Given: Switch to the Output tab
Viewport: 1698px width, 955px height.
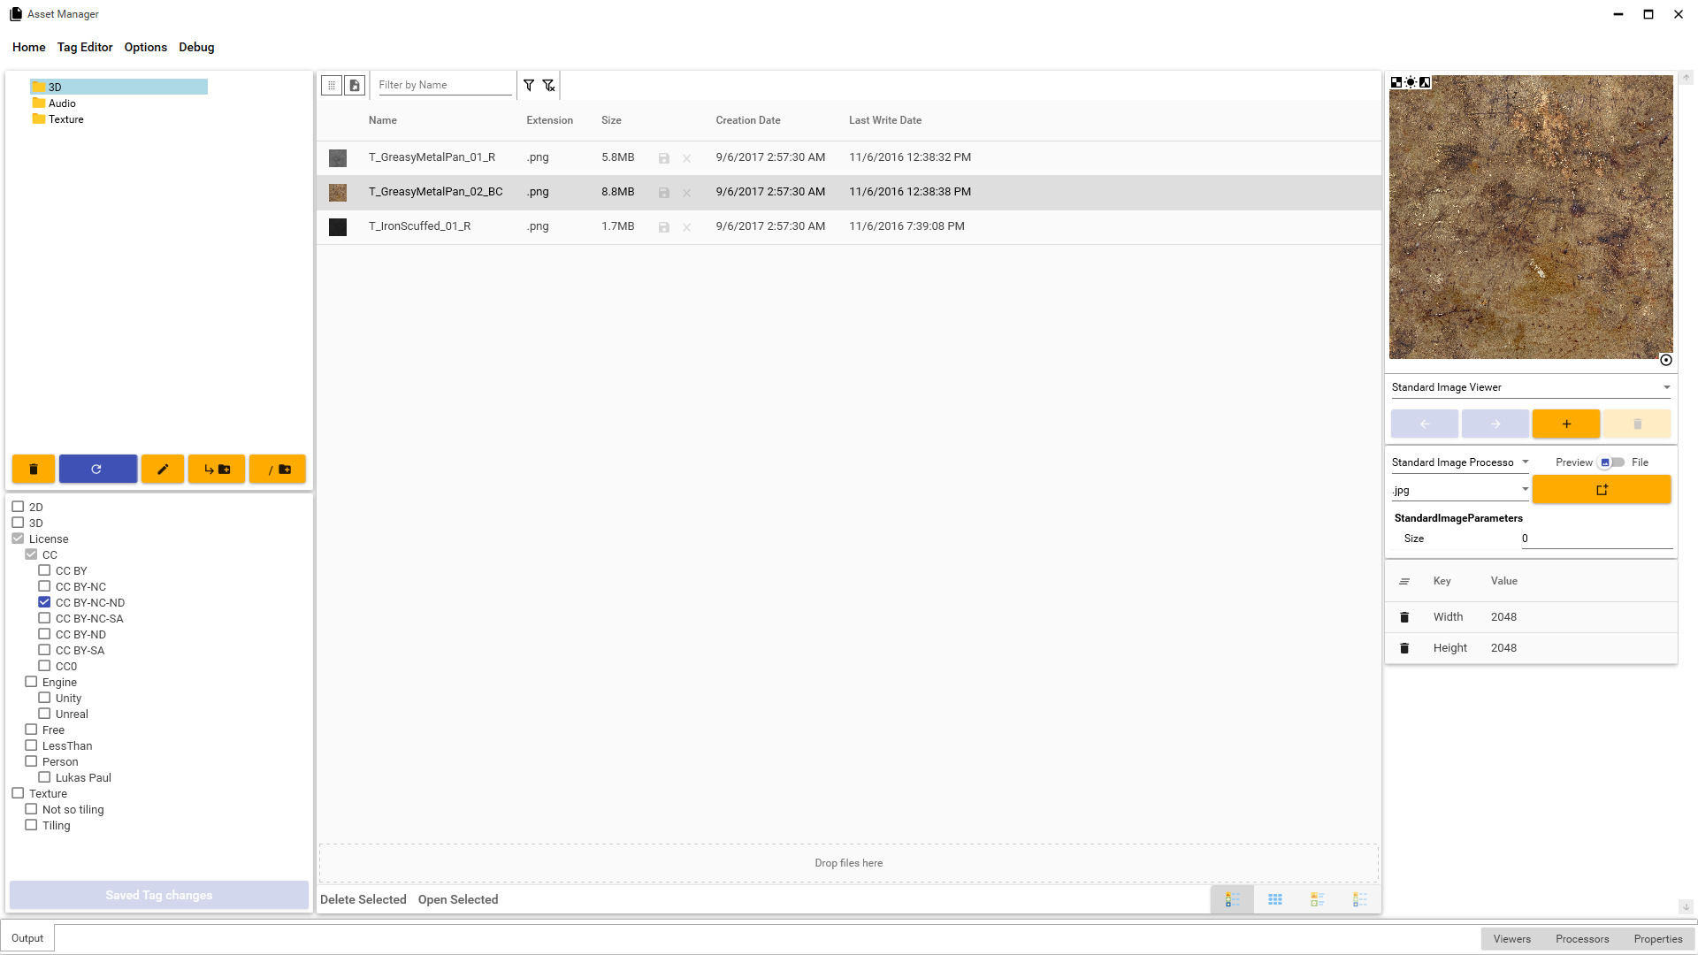Looking at the screenshot, I should pos(27,938).
